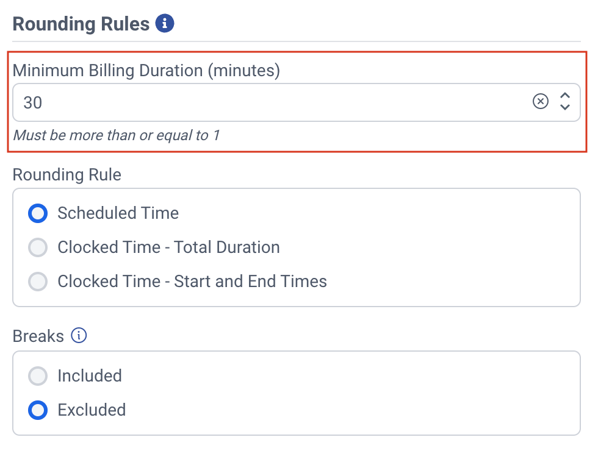The image size is (598, 451).
Task: Click the Rounding Rules section heading
Action: (81, 24)
